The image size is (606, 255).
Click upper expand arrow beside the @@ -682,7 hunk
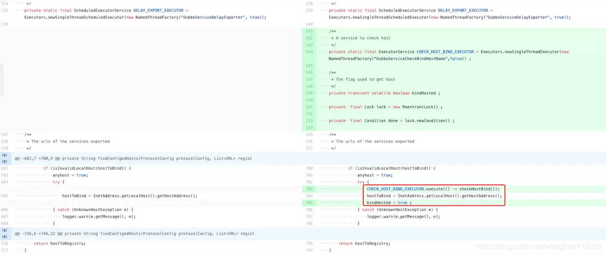click(4, 155)
